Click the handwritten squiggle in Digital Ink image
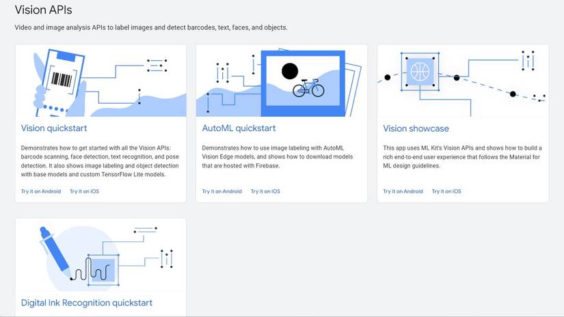Viewport: 564px width, 317px height. (x=92, y=268)
